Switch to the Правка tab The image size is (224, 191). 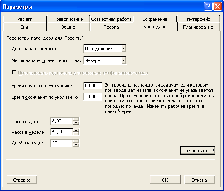point(111,27)
